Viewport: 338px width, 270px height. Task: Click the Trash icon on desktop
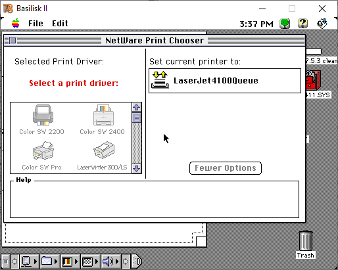point(306,244)
